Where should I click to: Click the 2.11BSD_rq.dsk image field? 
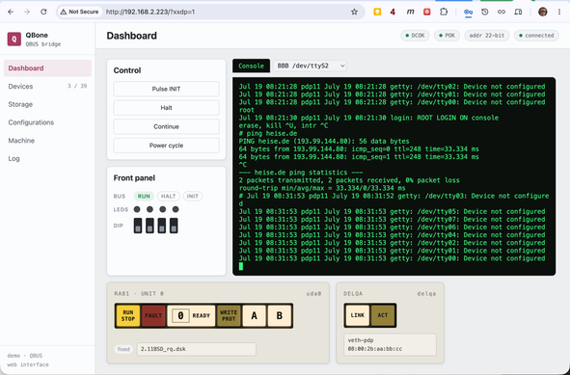click(x=197, y=349)
